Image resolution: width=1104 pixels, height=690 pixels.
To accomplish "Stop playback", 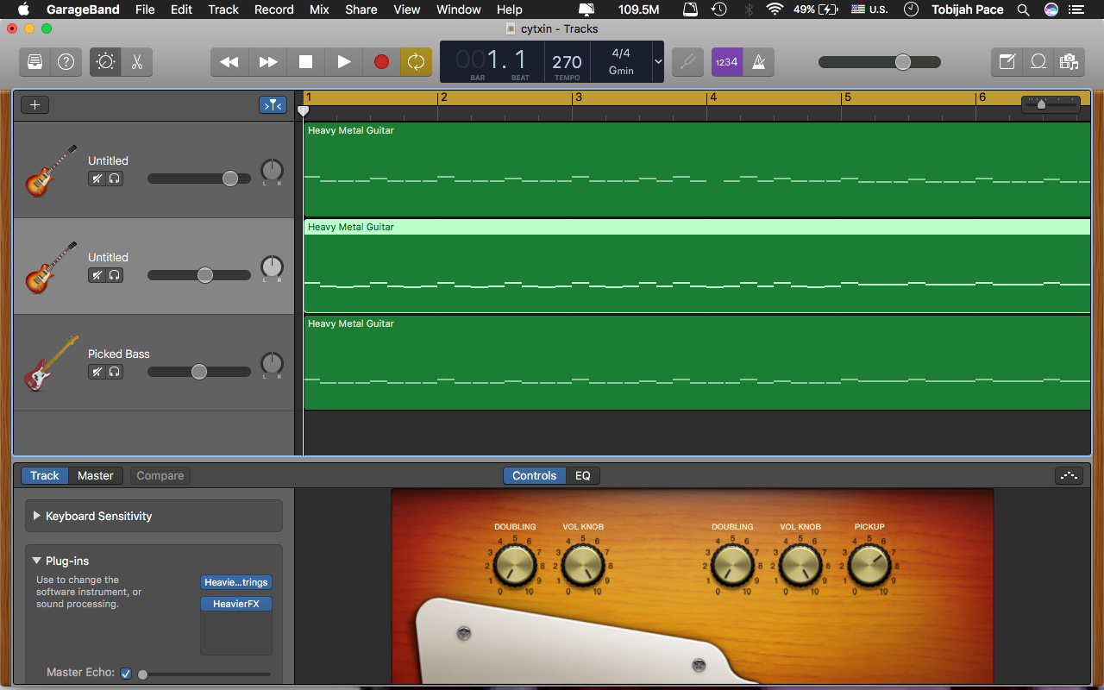I will coord(305,62).
